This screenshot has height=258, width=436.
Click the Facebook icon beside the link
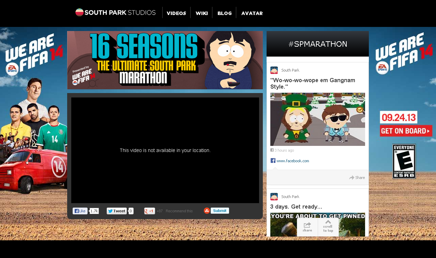[x=273, y=161]
